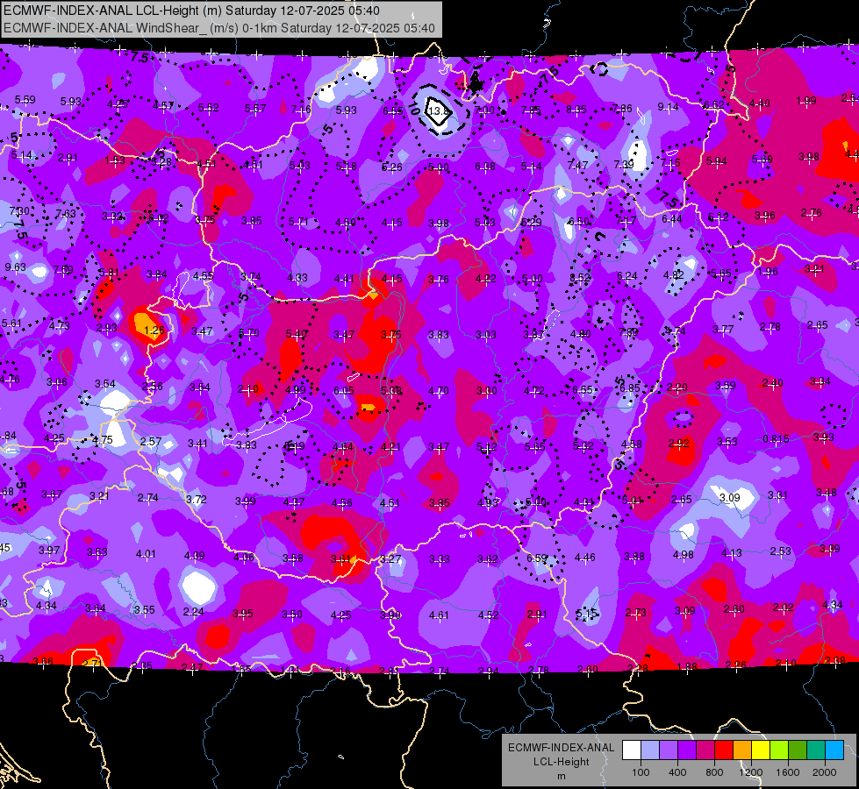Click the 7.89 wind shear value
This screenshot has height=789, width=859.
628,331
